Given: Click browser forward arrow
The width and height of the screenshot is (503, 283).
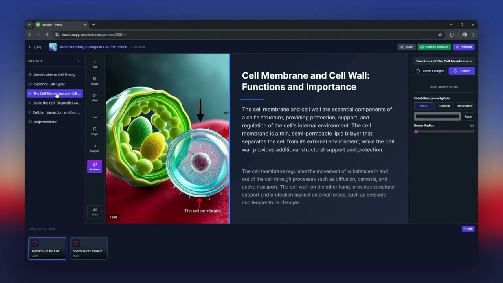Looking at the screenshot, I should pyautogui.click(x=38, y=35).
